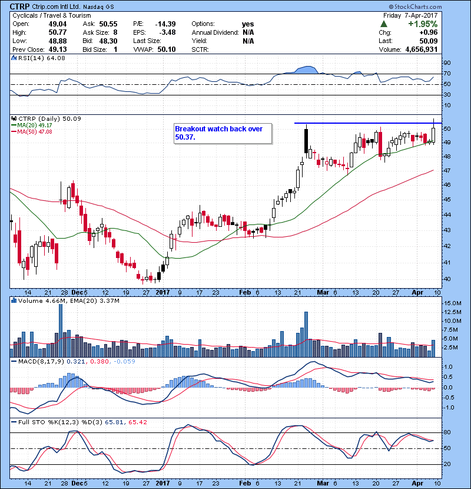
Task: Click the Volume 4.66M, EMA(20) 3.37M label
Action: tap(68, 301)
